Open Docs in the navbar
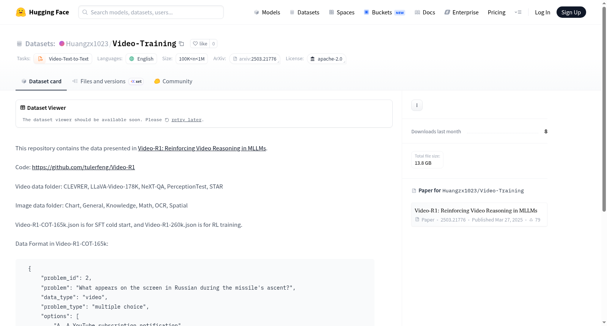Viewport: 607px width, 326px height. (x=425, y=12)
